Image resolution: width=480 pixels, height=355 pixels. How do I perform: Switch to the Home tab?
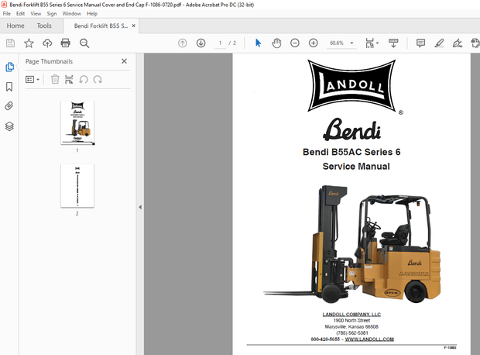[15, 26]
